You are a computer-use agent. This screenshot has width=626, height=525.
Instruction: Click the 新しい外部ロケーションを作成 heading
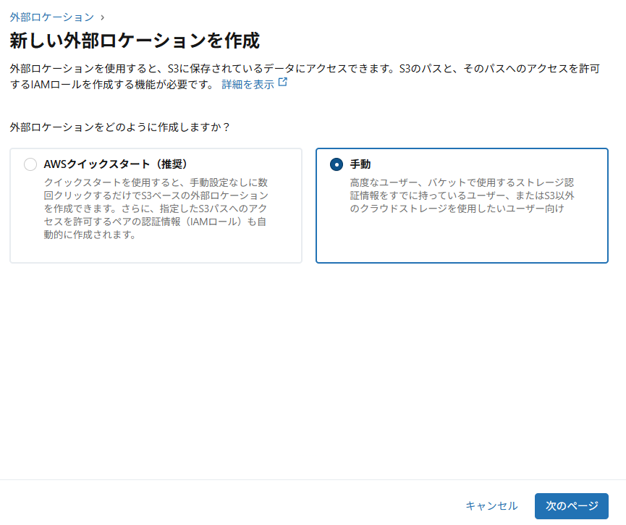(135, 41)
